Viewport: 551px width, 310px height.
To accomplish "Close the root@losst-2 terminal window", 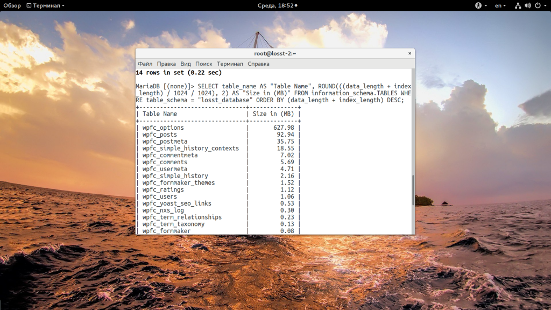I will pos(409,53).
